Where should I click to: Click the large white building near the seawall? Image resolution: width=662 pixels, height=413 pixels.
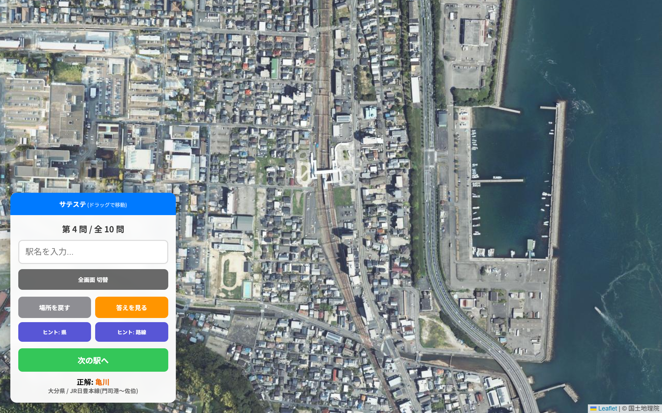pos(474,32)
